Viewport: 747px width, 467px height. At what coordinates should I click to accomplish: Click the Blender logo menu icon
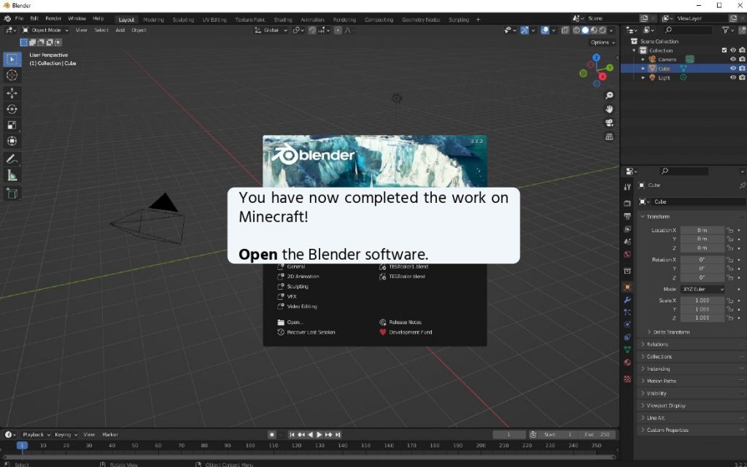click(x=7, y=18)
